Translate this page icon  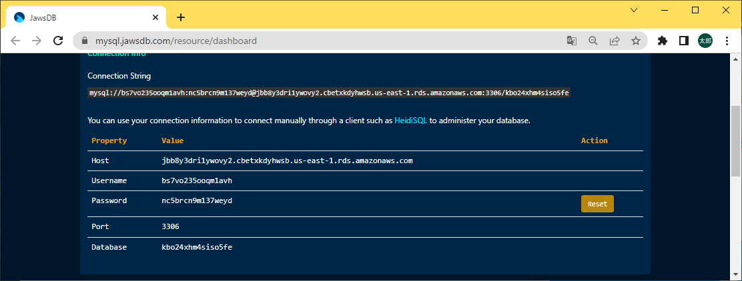tap(572, 41)
